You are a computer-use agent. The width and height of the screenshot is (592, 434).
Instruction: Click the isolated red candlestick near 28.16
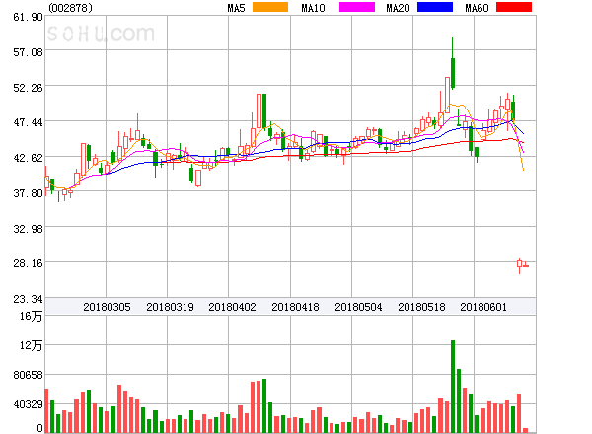[x=520, y=265]
